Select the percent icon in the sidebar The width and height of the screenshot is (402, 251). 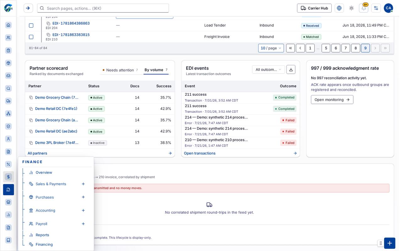[x=8, y=164]
